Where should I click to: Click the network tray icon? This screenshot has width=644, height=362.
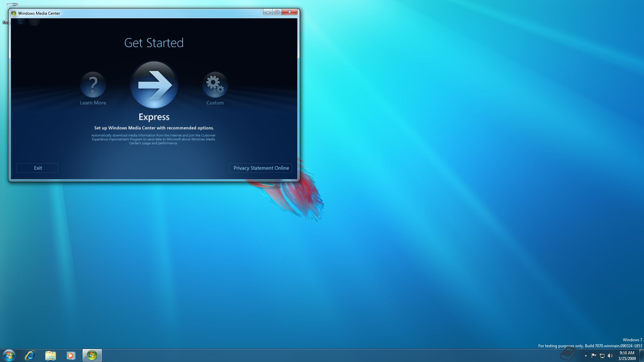tap(602, 356)
